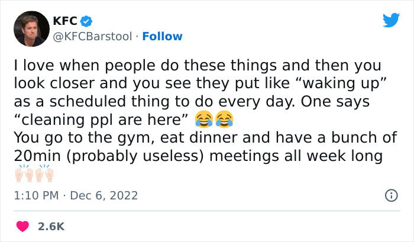Viewport: 414px width, 242px height.
Task: Click the tweet line starting "I love when people"
Action: [198, 65]
